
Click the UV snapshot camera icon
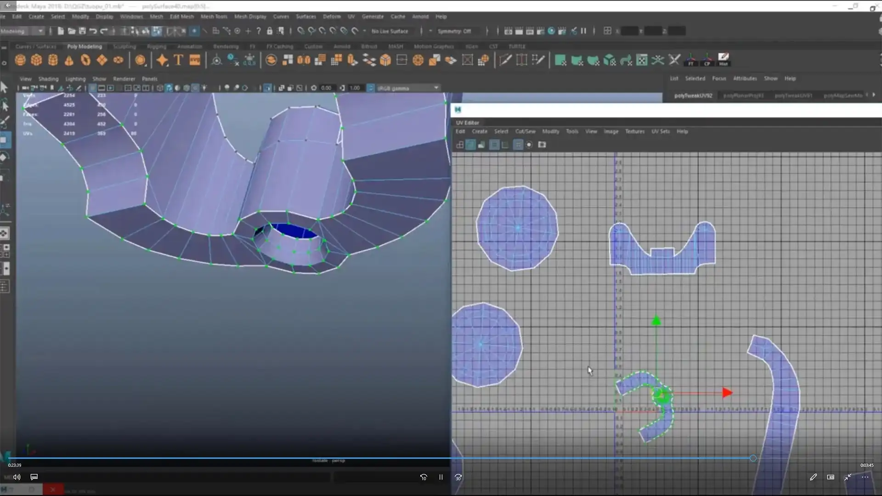(x=542, y=145)
